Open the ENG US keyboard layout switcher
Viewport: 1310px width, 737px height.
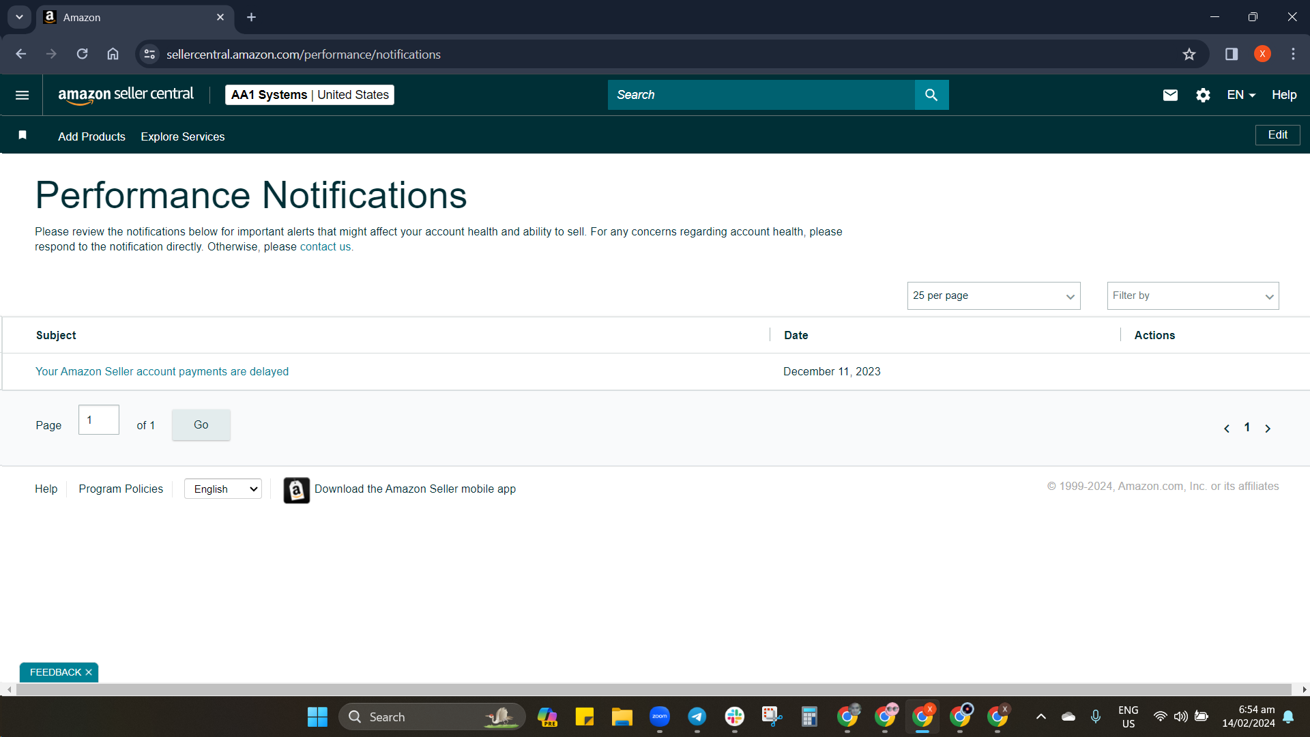coord(1129,717)
